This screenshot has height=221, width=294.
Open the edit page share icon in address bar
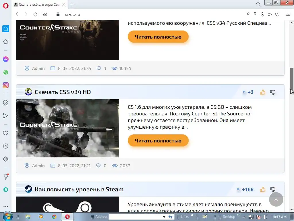tap(247, 14)
